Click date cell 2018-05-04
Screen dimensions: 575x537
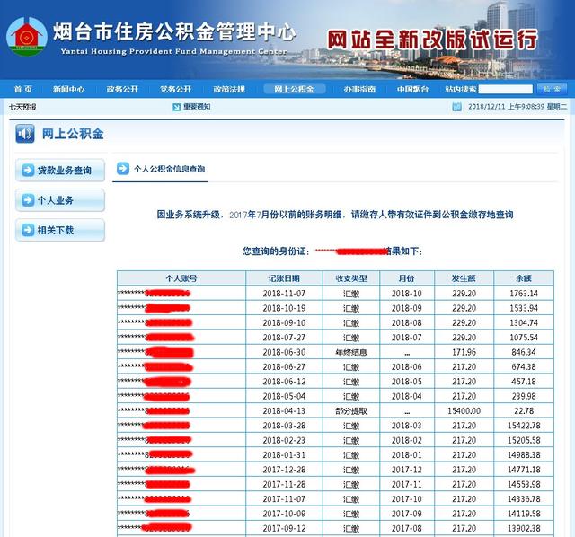[284, 396]
